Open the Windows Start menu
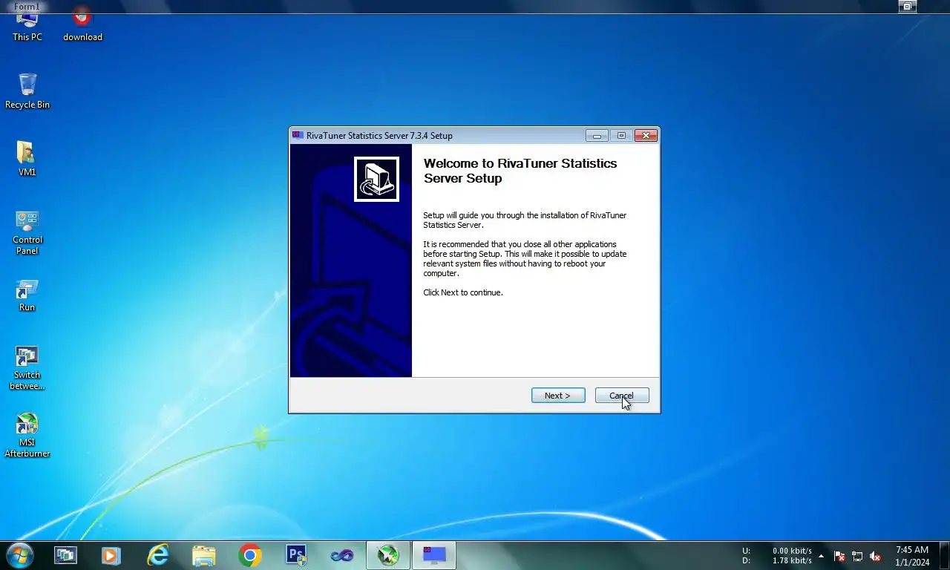The image size is (950, 570). [x=19, y=555]
